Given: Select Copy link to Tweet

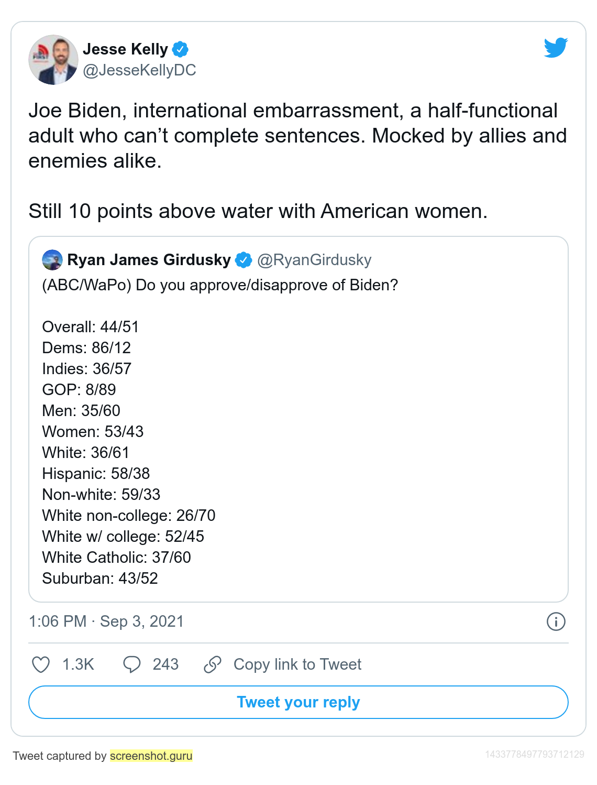Looking at the screenshot, I should (x=297, y=664).
